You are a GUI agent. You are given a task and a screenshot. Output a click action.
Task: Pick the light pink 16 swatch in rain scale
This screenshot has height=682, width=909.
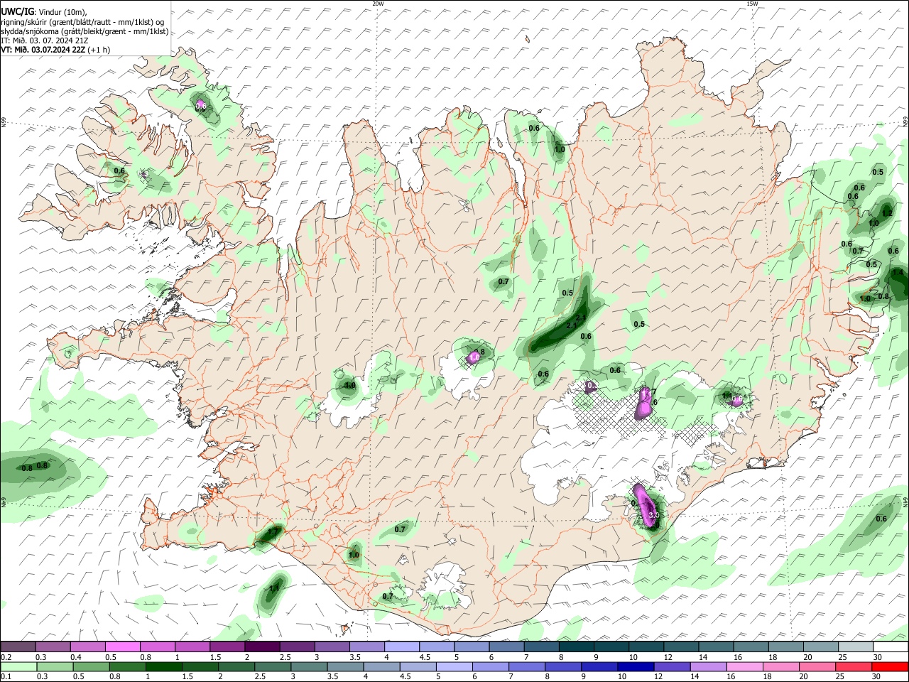tap(745, 666)
